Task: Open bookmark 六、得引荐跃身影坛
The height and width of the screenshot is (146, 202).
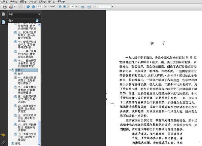Action: (x=27, y=127)
